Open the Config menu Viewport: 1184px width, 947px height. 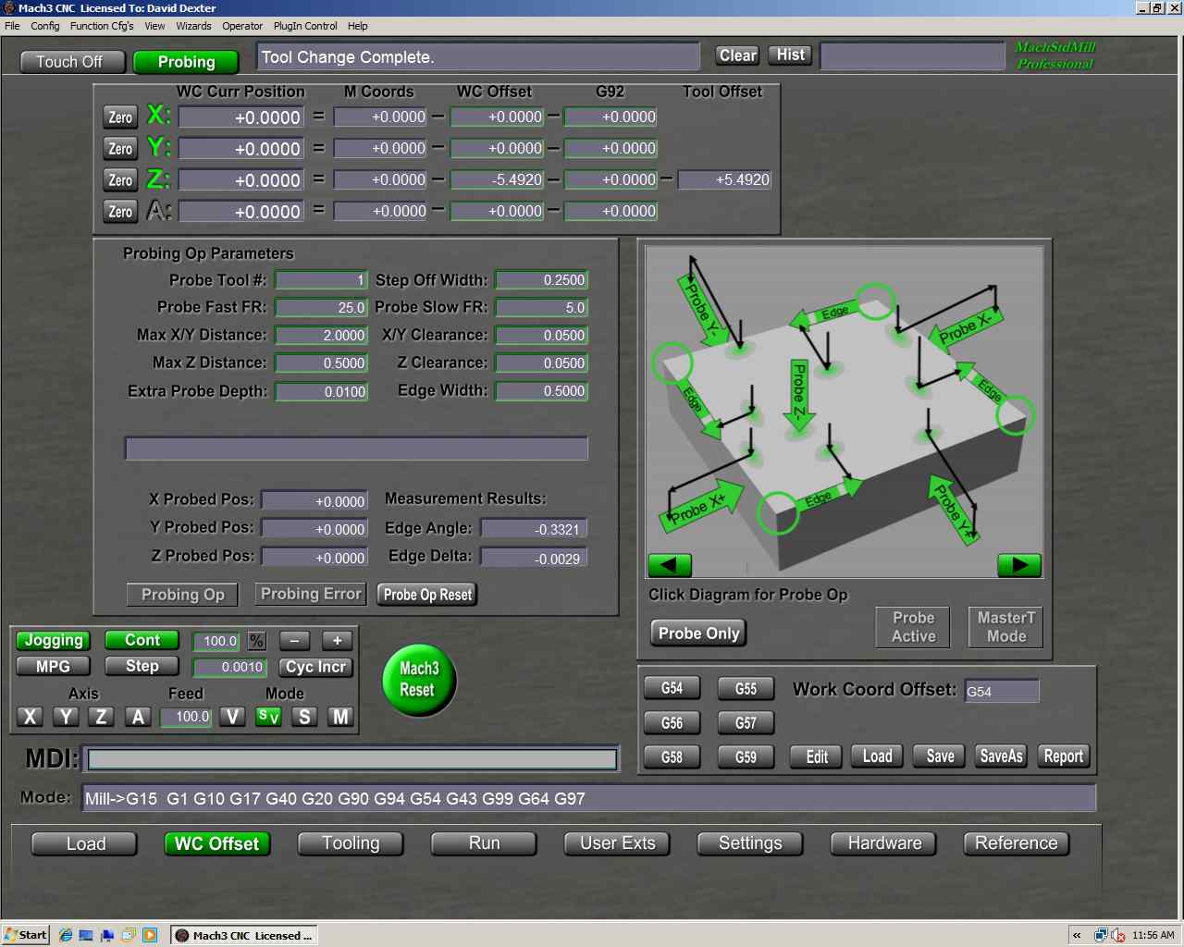tap(44, 26)
